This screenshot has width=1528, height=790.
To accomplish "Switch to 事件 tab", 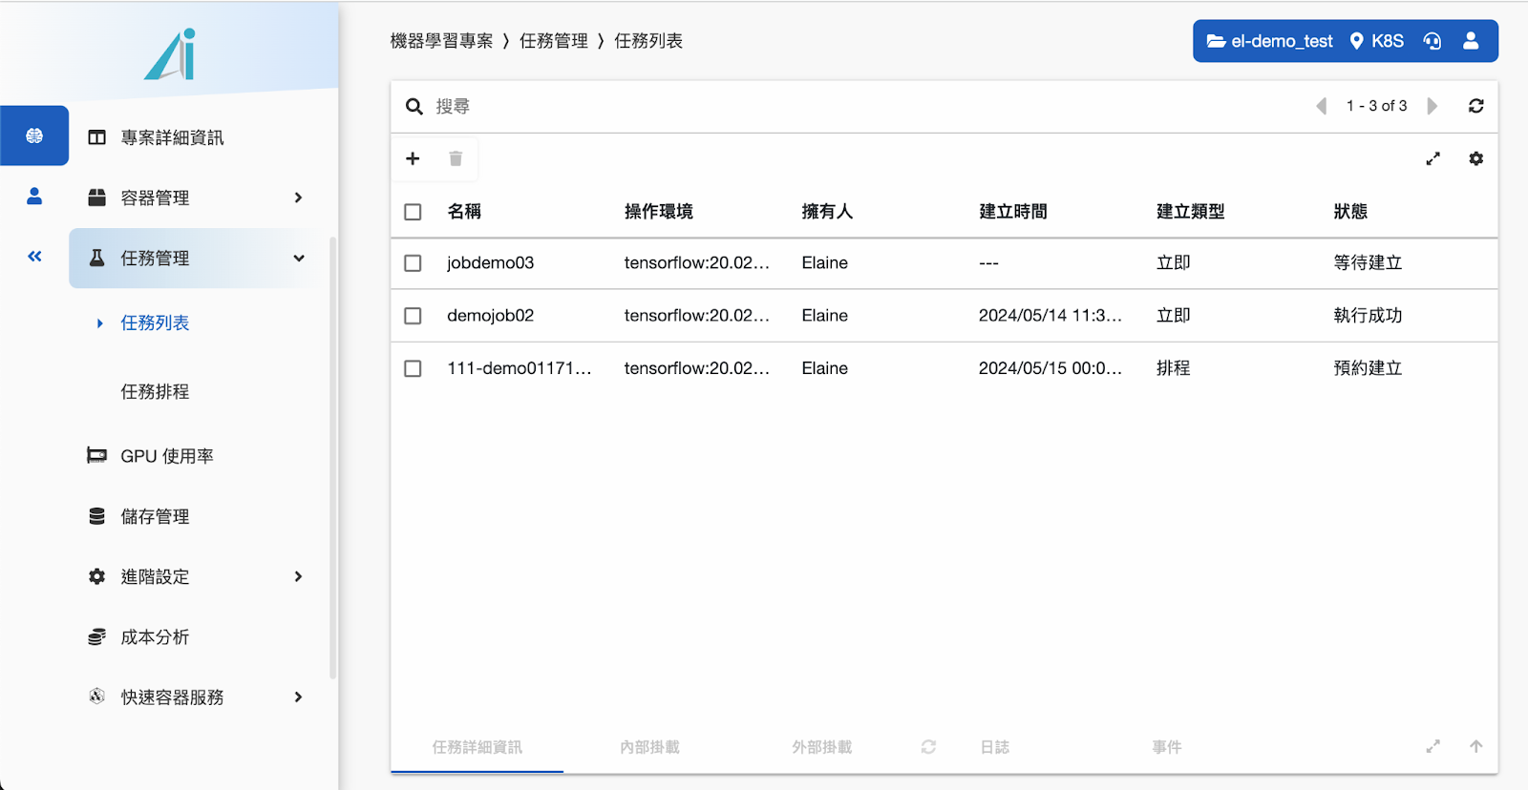I will click(1166, 747).
